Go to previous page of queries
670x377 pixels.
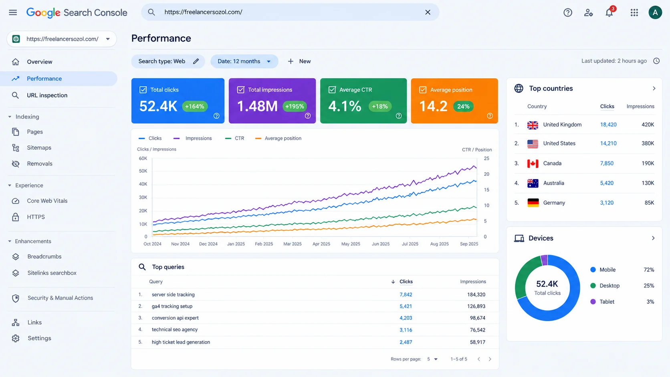tap(478, 359)
